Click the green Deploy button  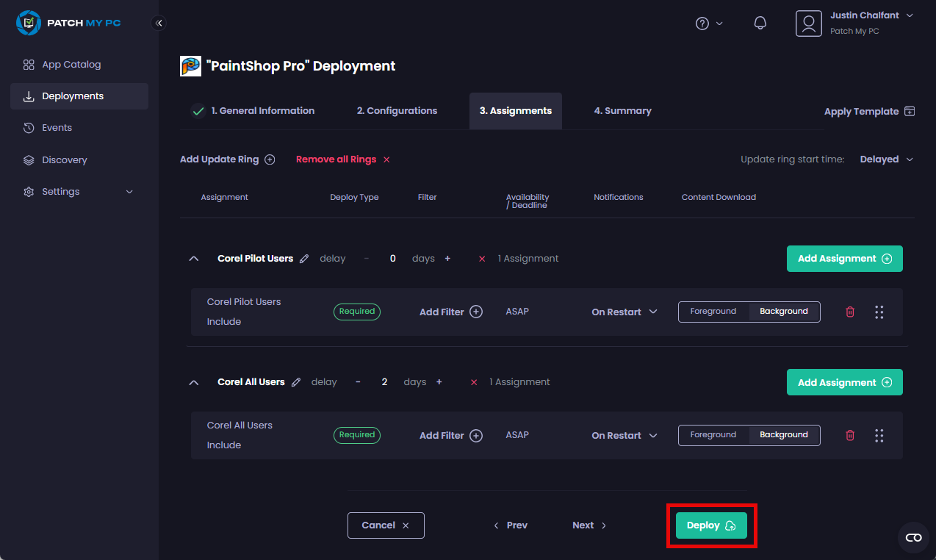pyautogui.click(x=710, y=525)
